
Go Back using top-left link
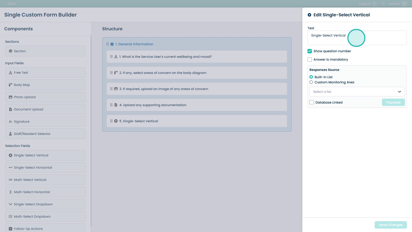click(x=11, y=4)
